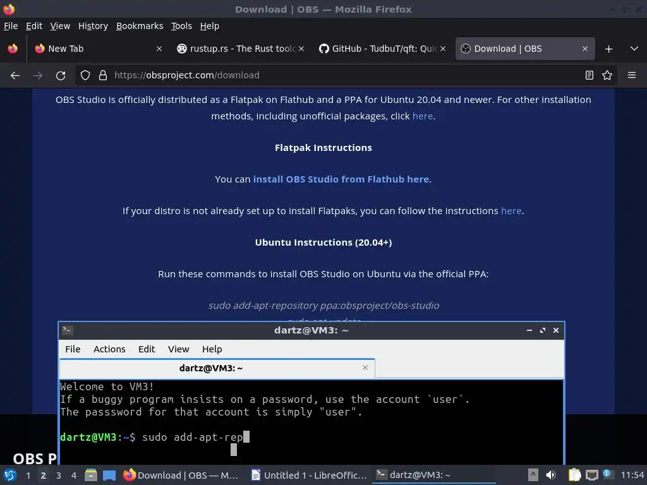
Task: Close the dartz@VM3 terminal tab
Action: pyautogui.click(x=365, y=368)
